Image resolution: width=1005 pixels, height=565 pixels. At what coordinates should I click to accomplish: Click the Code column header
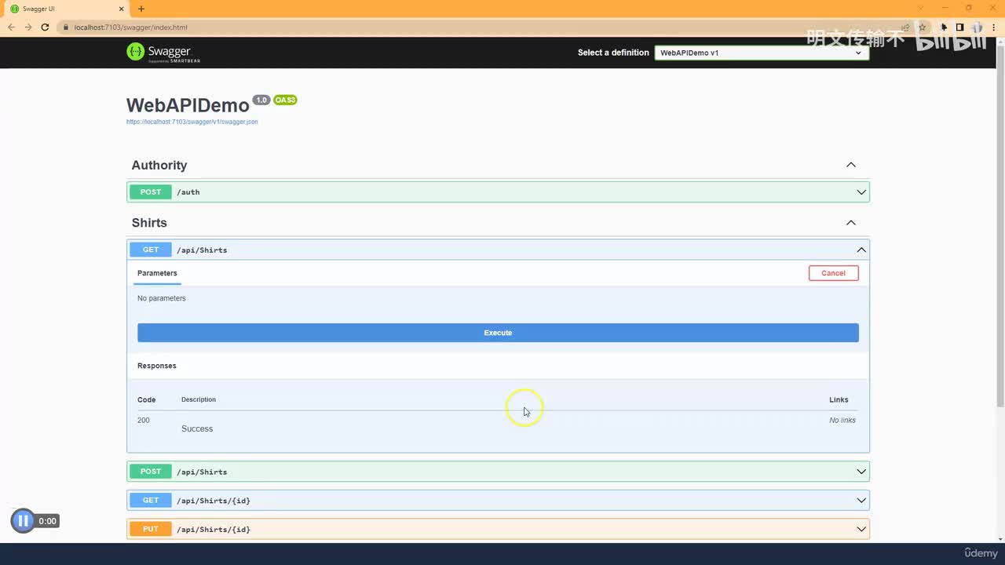click(x=147, y=399)
